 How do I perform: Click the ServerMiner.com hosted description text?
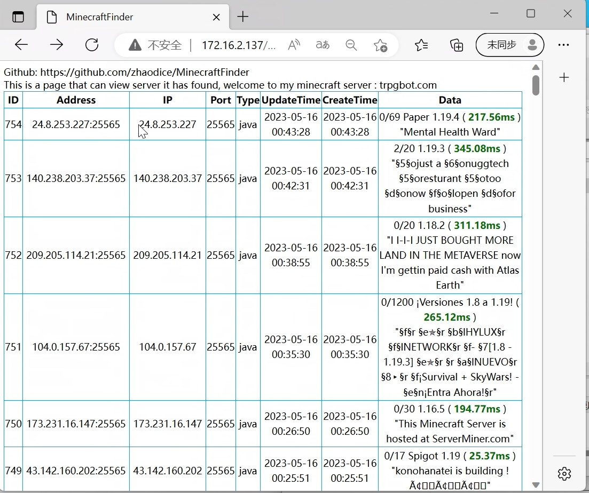[450, 432]
